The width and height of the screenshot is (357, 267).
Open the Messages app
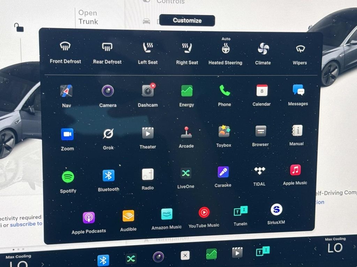click(x=298, y=95)
